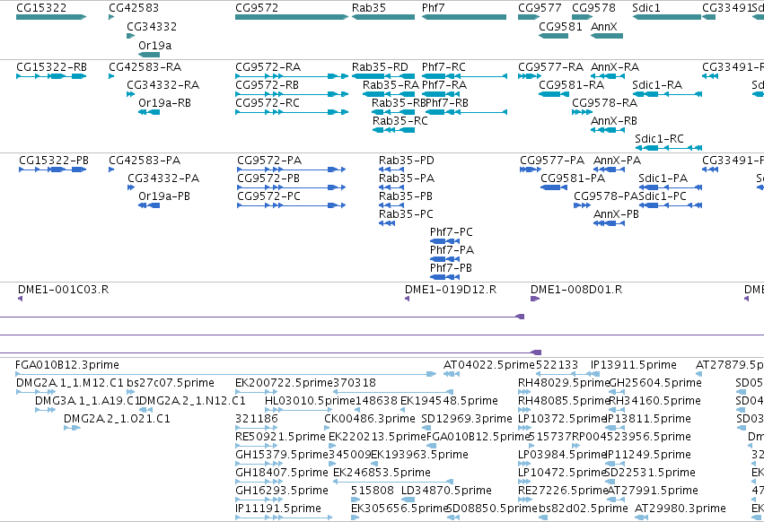Open the Sdic1-RC transcript label
Viewport: 764px width, 522px height.
click(659, 139)
